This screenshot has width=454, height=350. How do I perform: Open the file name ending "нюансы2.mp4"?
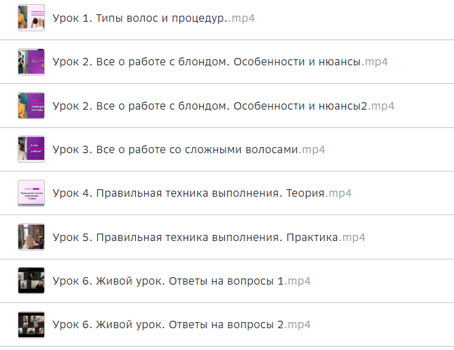coord(209,106)
